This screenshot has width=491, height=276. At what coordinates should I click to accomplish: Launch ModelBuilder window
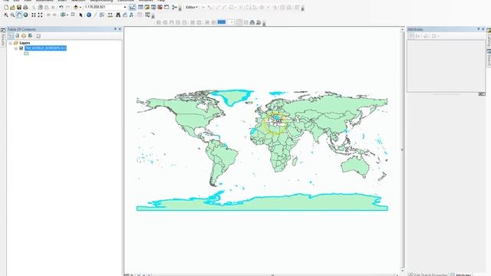[174, 7]
